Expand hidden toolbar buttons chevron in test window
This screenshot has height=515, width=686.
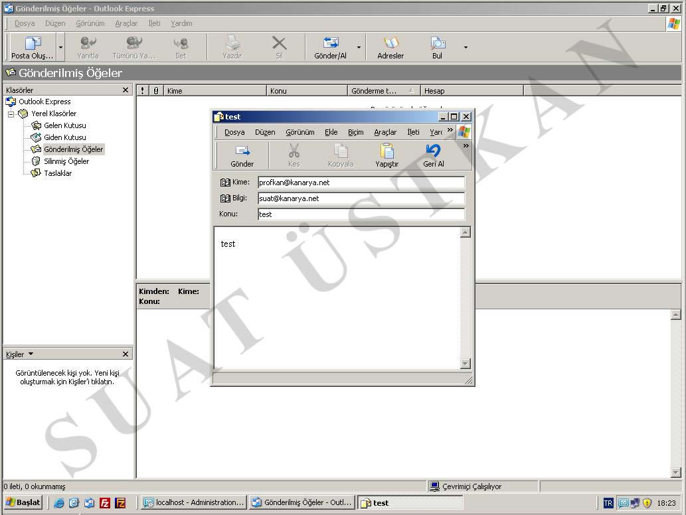(466, 145)
